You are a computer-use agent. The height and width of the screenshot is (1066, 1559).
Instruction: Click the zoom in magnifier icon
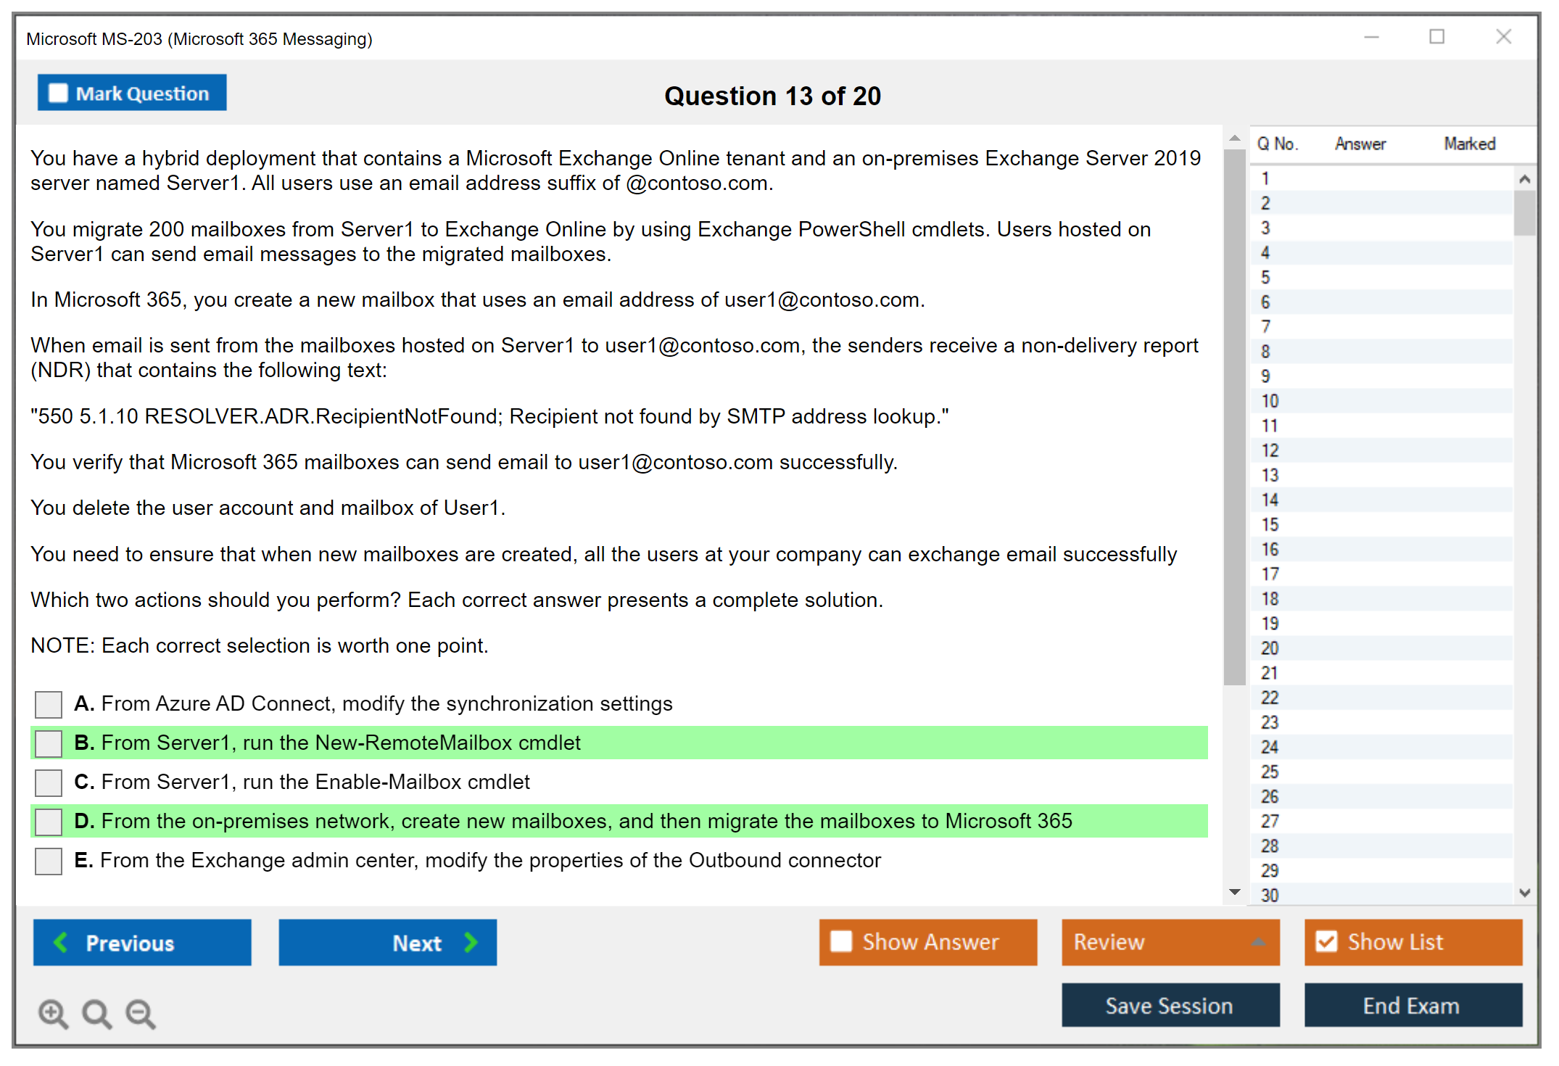click(53, 1013)
